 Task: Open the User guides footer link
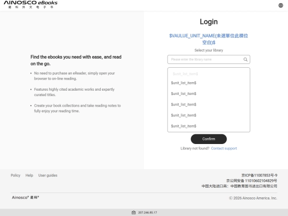(48, 175)
